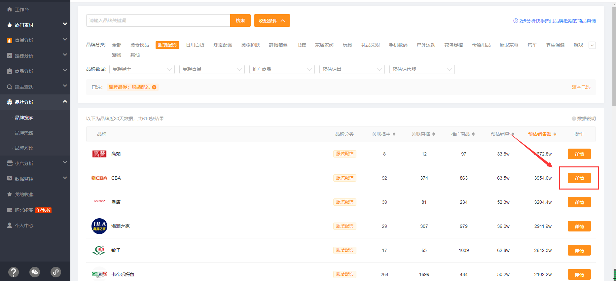
Task: Click 详情 button for 海澜之家 row
Action: [579, 226]
